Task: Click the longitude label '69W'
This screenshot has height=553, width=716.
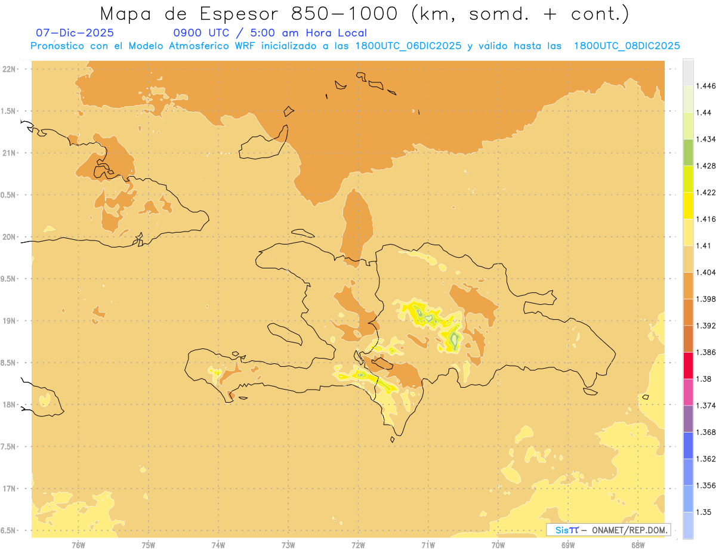Action: (x=568, y=545)
